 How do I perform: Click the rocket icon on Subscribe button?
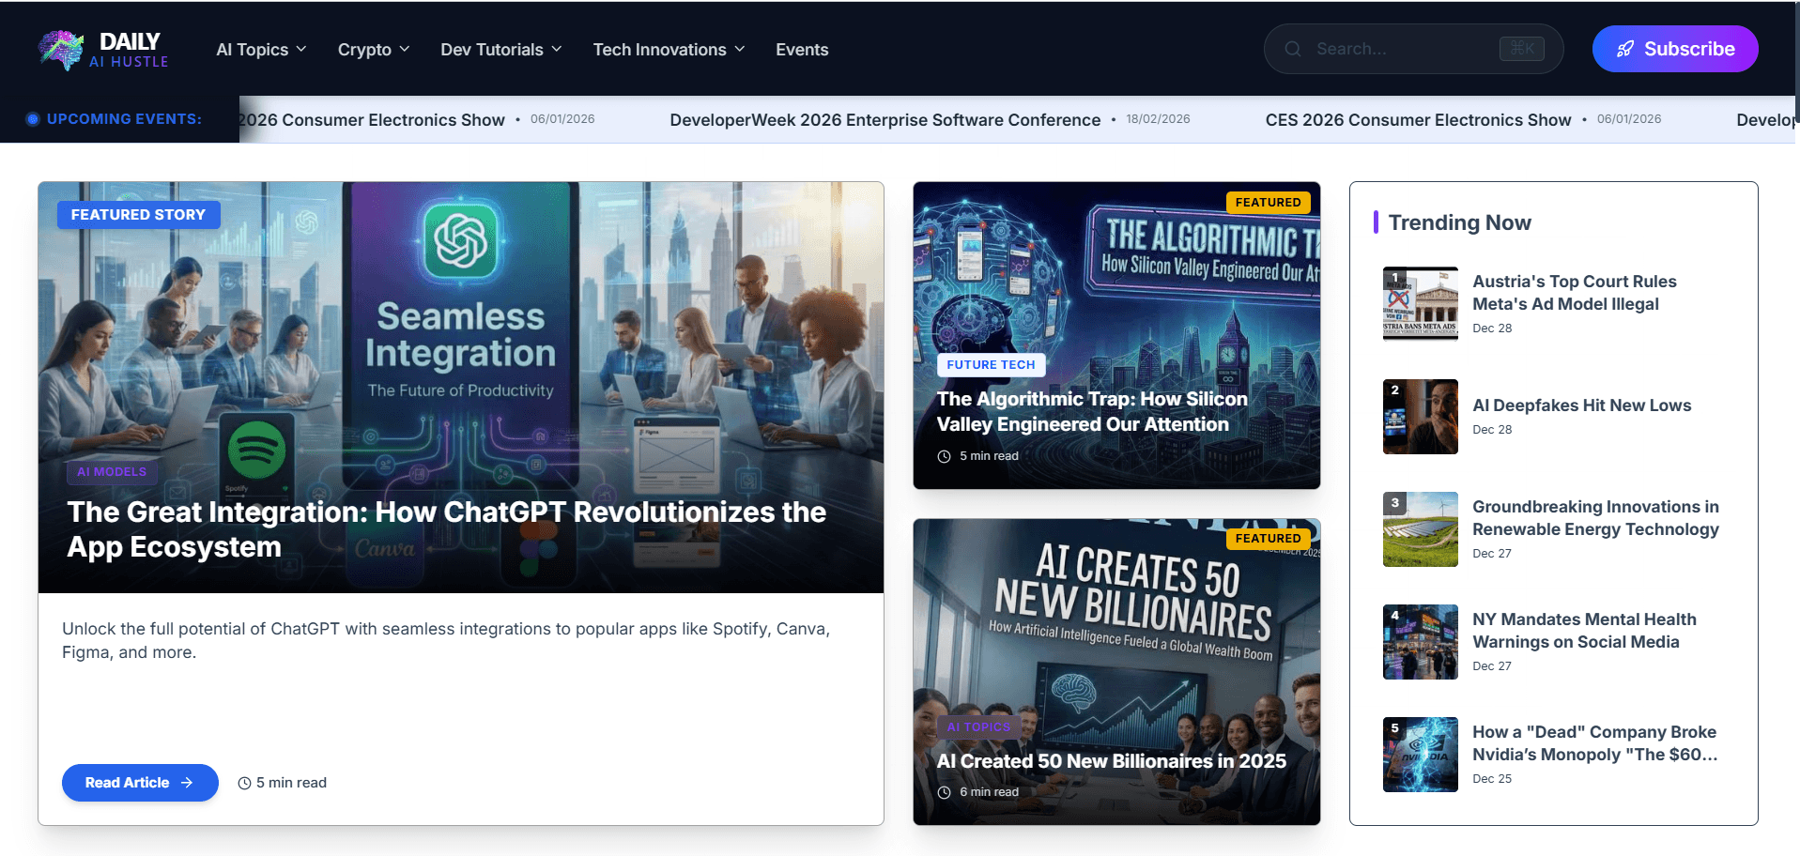pos(1624,48)
